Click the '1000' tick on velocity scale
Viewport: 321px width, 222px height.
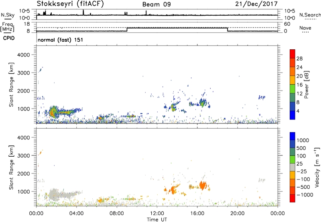click(303, 140)
